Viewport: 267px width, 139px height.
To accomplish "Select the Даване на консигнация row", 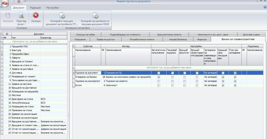I will pyautogui.click(x=35, y=114).
